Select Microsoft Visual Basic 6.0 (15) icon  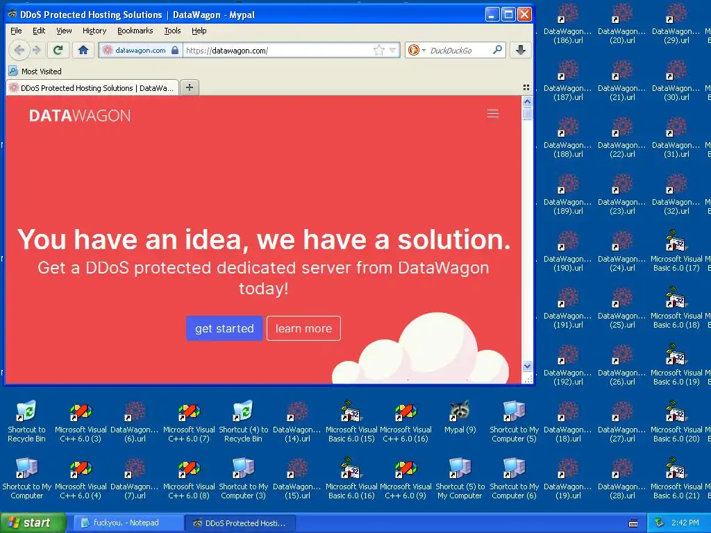tap(351, 421)
